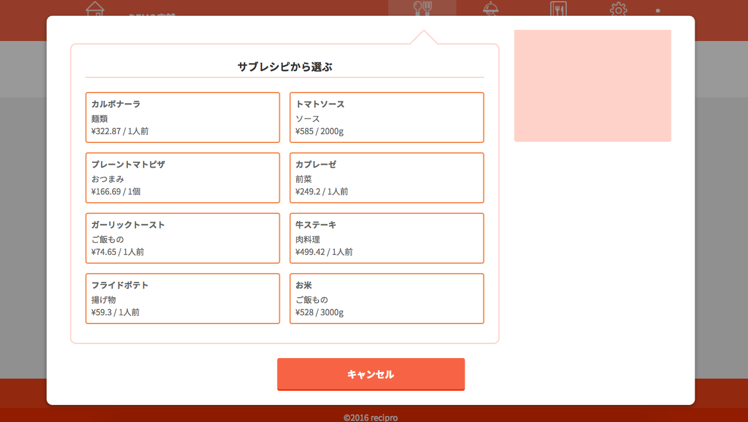Pick the 牛ステーキ recipe

click(x=387, y=238)
